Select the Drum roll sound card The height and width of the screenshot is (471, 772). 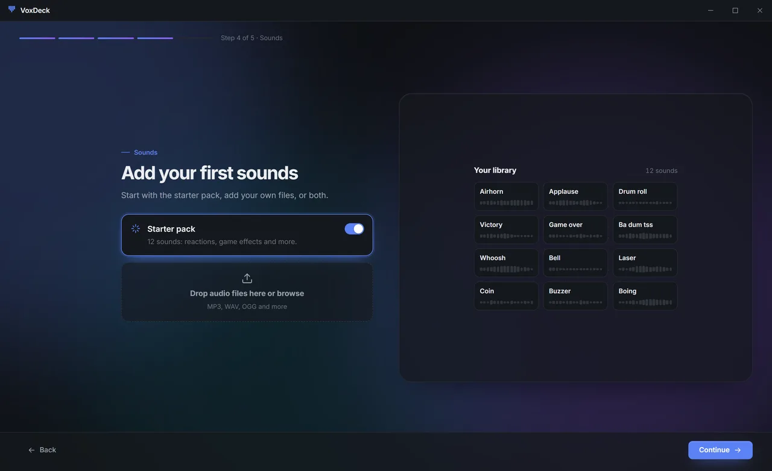point(645,196)
